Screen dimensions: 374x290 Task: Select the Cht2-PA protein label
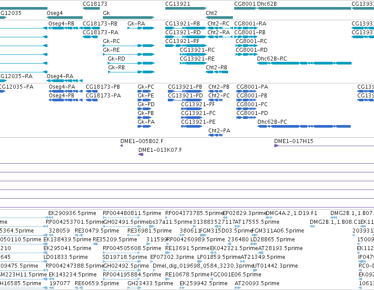point(219,131)
